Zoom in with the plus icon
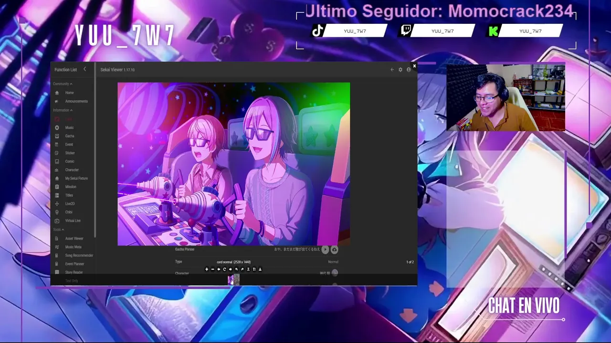 pyautogui.click(x=207, y=269)
